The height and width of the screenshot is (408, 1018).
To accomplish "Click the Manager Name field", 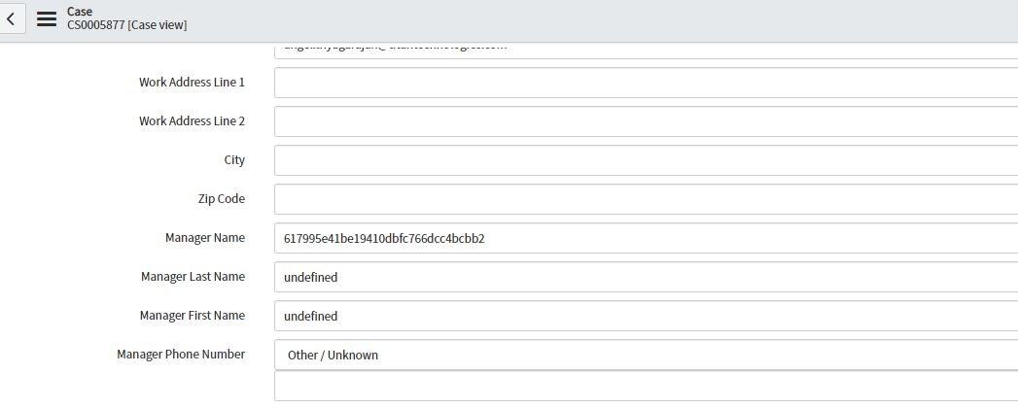I will (646, 238).
